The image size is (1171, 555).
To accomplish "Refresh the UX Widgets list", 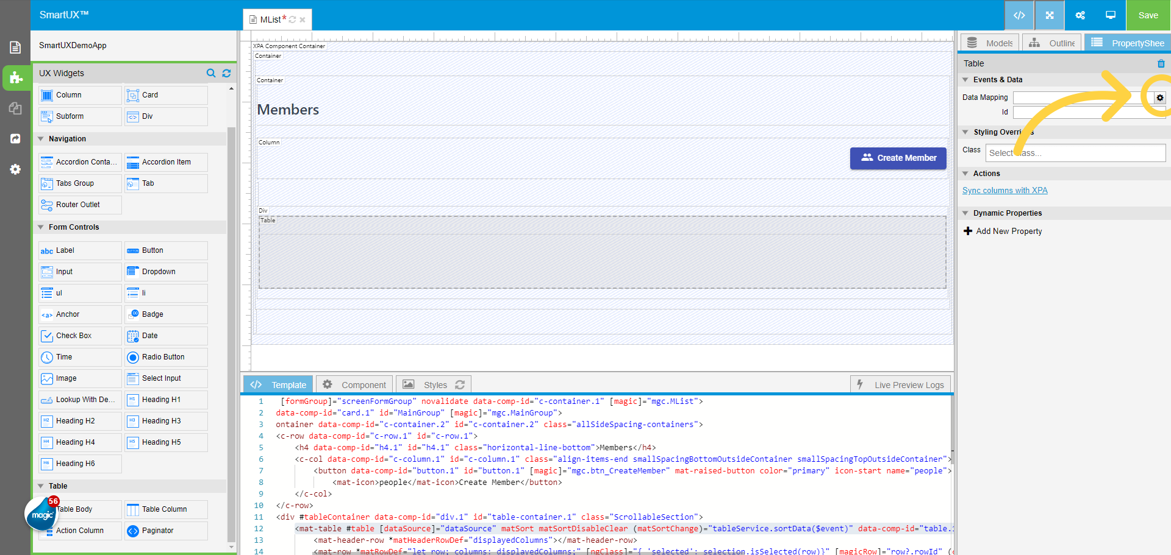I will 226,73.
